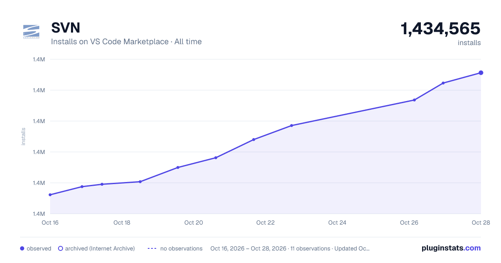Select the data point just before Oct 18

point(102,184)
